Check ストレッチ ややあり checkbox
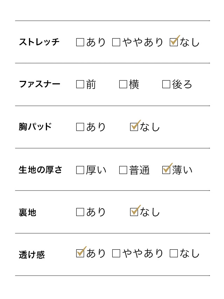The image size is (224, 299). point(116,42)
